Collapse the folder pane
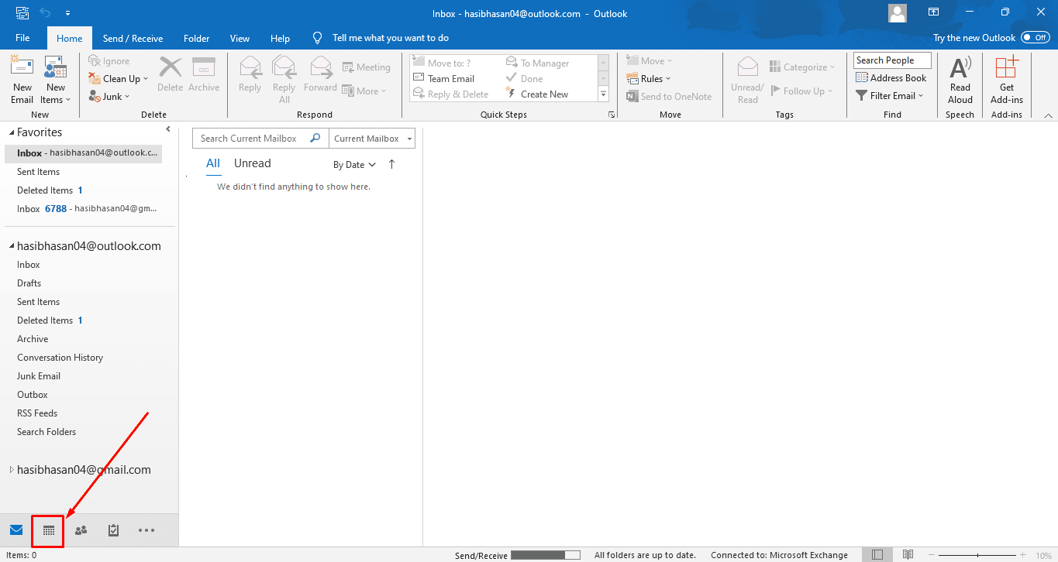Image resolution: width=1058 pixels, height=562 pixels. (168, 129)
